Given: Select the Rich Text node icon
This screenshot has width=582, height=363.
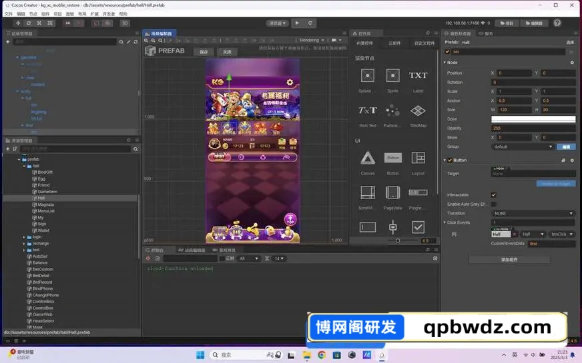Looking at the screenshot, I should 368,111.
